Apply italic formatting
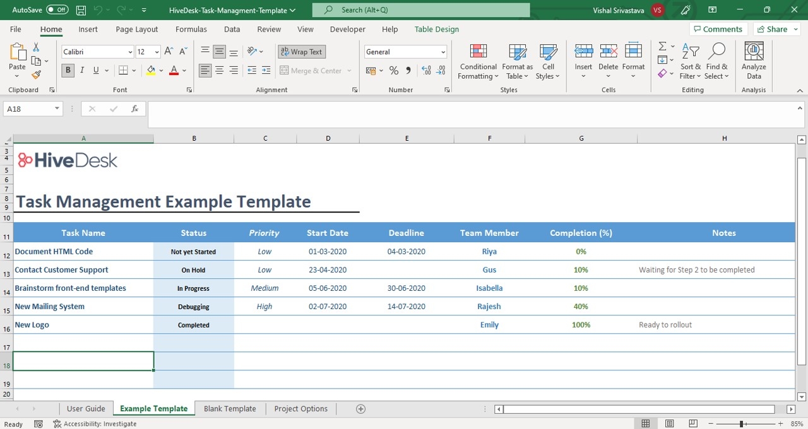Screen dimensions: 808x429 81,70
